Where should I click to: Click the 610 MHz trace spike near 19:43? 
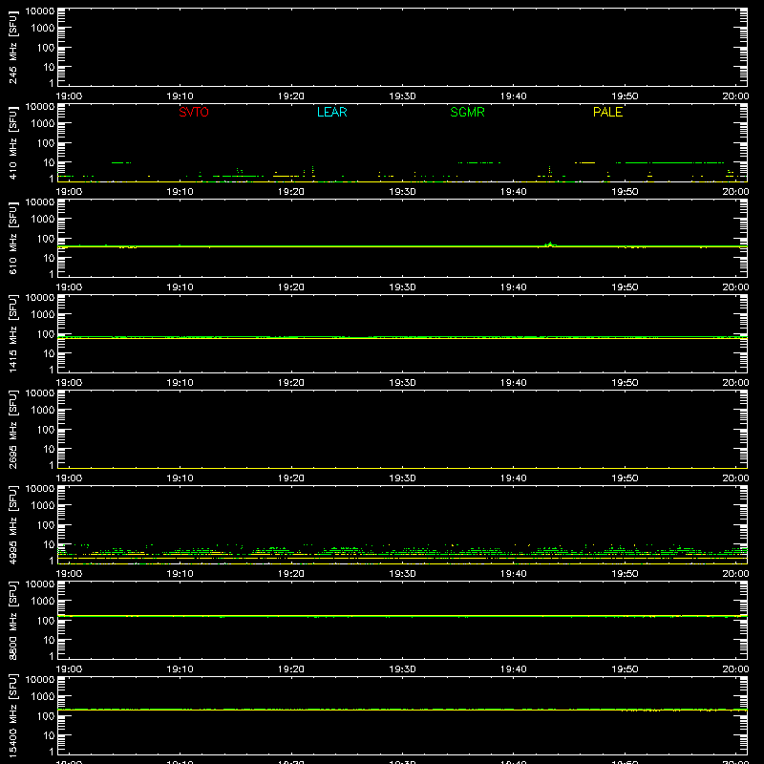[550, 244]
